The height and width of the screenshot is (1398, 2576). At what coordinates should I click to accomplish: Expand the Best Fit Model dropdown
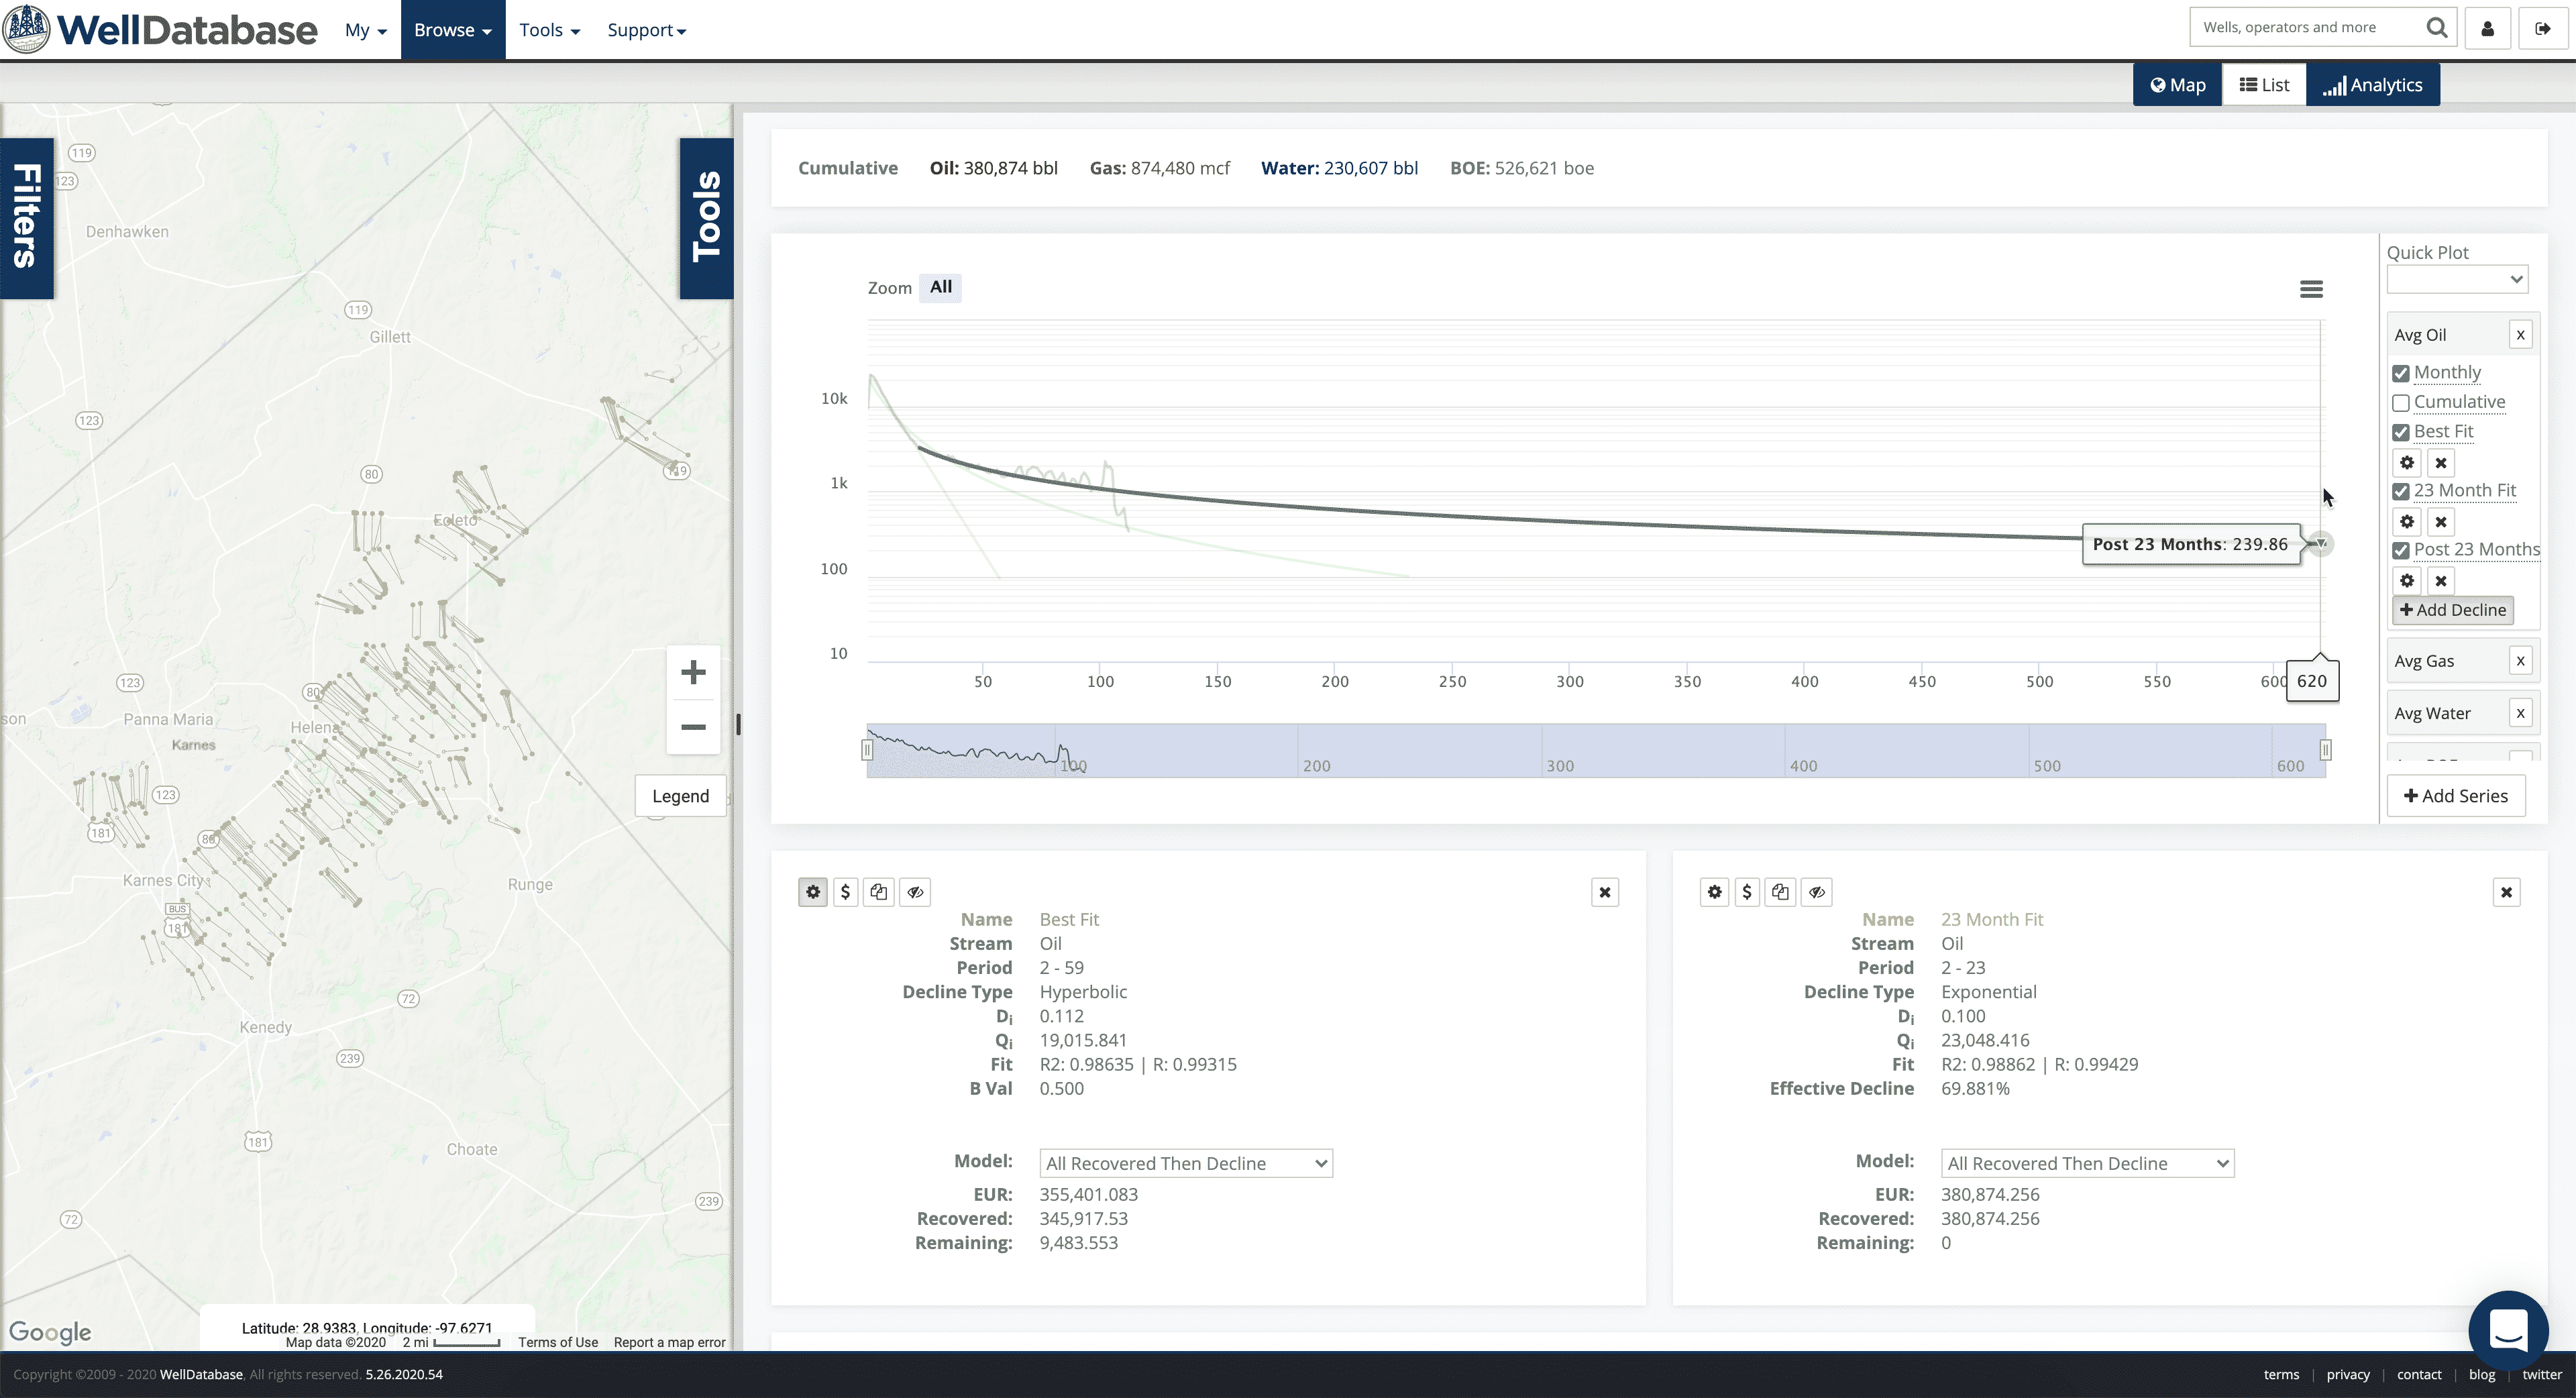click(1185, 1163)
